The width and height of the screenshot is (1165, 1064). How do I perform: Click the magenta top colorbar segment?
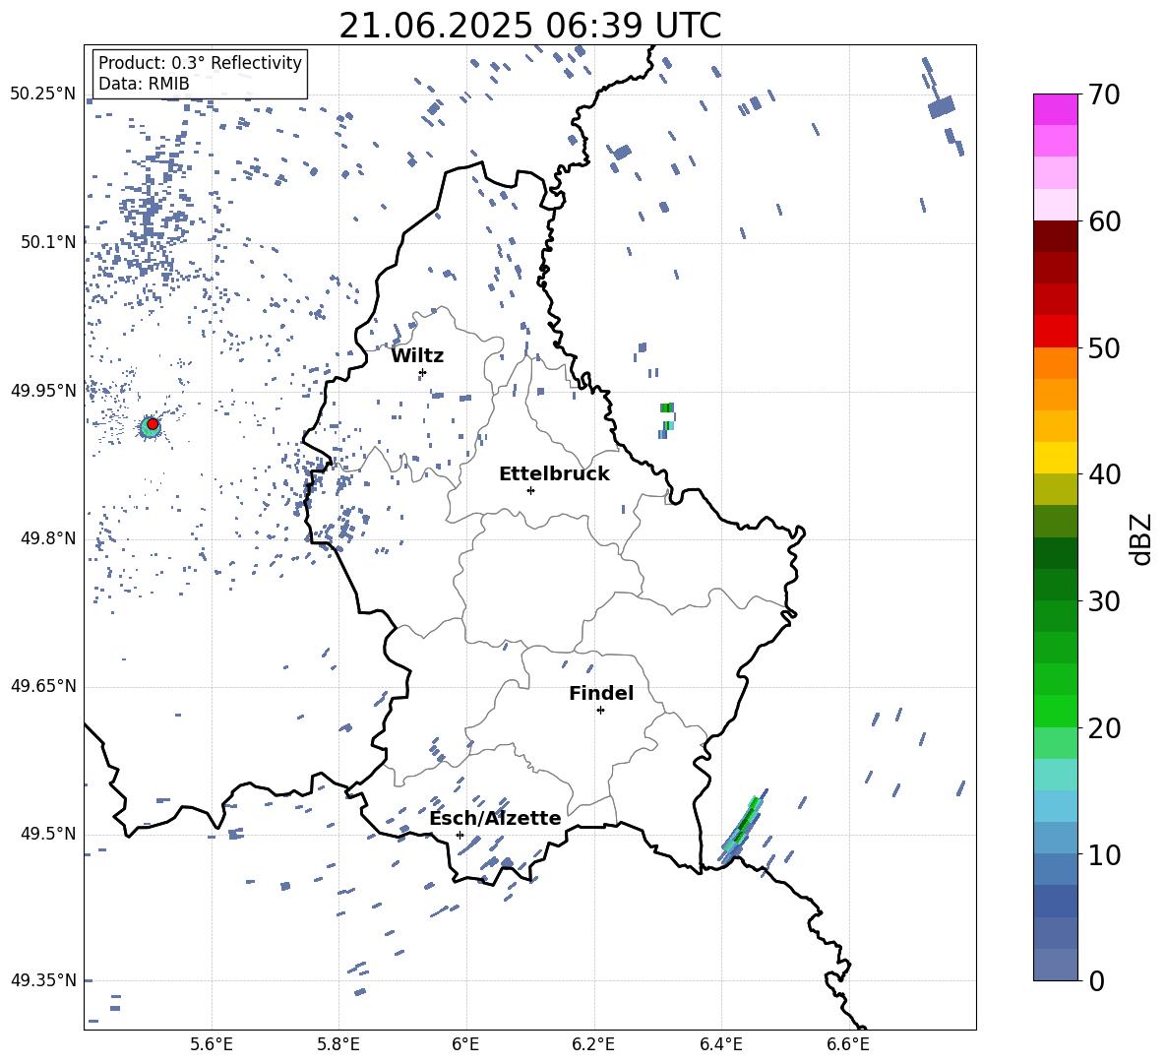tap(1055, 109)
